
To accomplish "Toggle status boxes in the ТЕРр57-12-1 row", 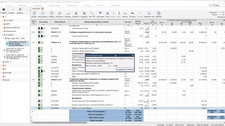I will coord(40,80).
